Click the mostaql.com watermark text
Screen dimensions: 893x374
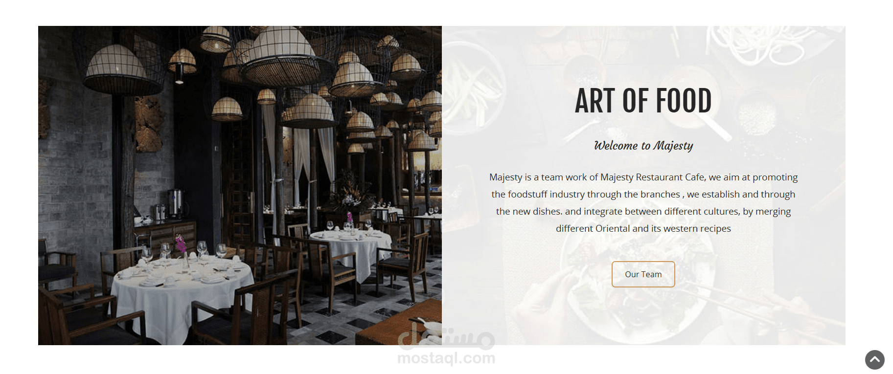(446, 358)
